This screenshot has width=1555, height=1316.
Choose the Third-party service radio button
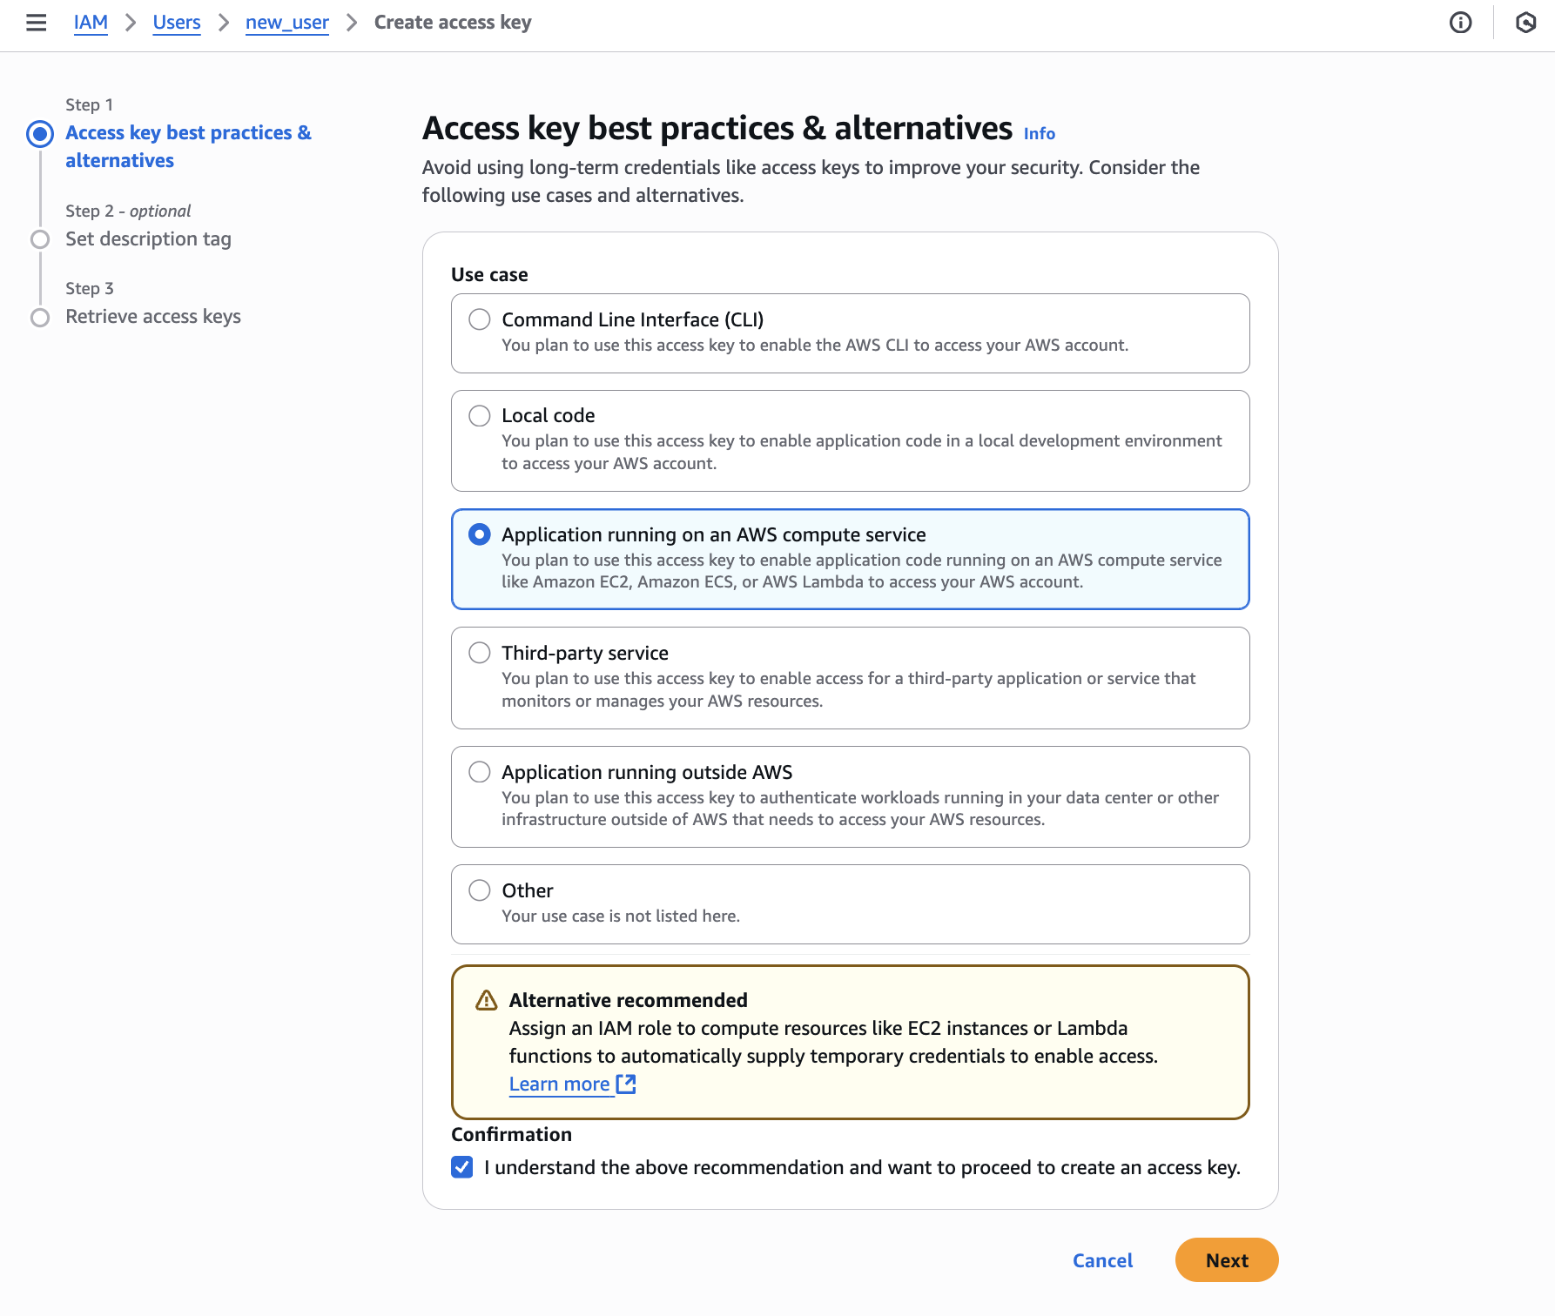(480, 653)
